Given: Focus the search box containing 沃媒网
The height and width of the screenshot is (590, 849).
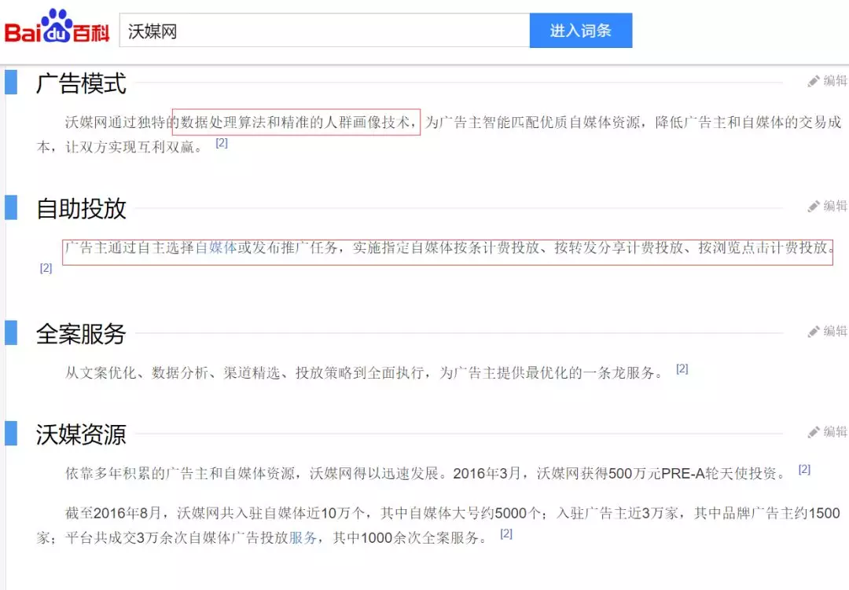Looking at the screenshot, I should [x=324, y=31].
